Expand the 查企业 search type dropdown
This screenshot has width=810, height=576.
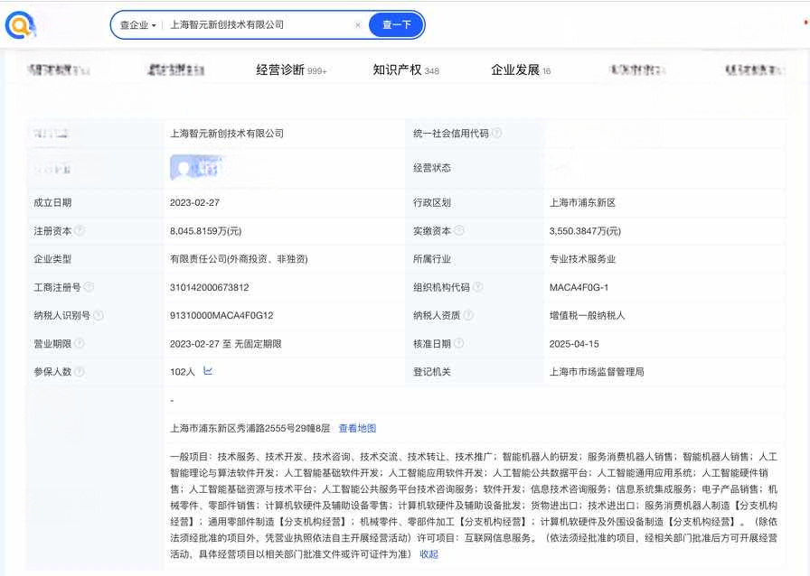click(x=138, y=24)
